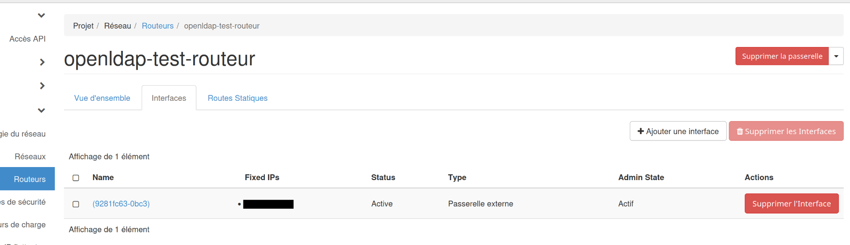Click the Status column header
This screenshot has width=850, height=245.
point(383,177)
